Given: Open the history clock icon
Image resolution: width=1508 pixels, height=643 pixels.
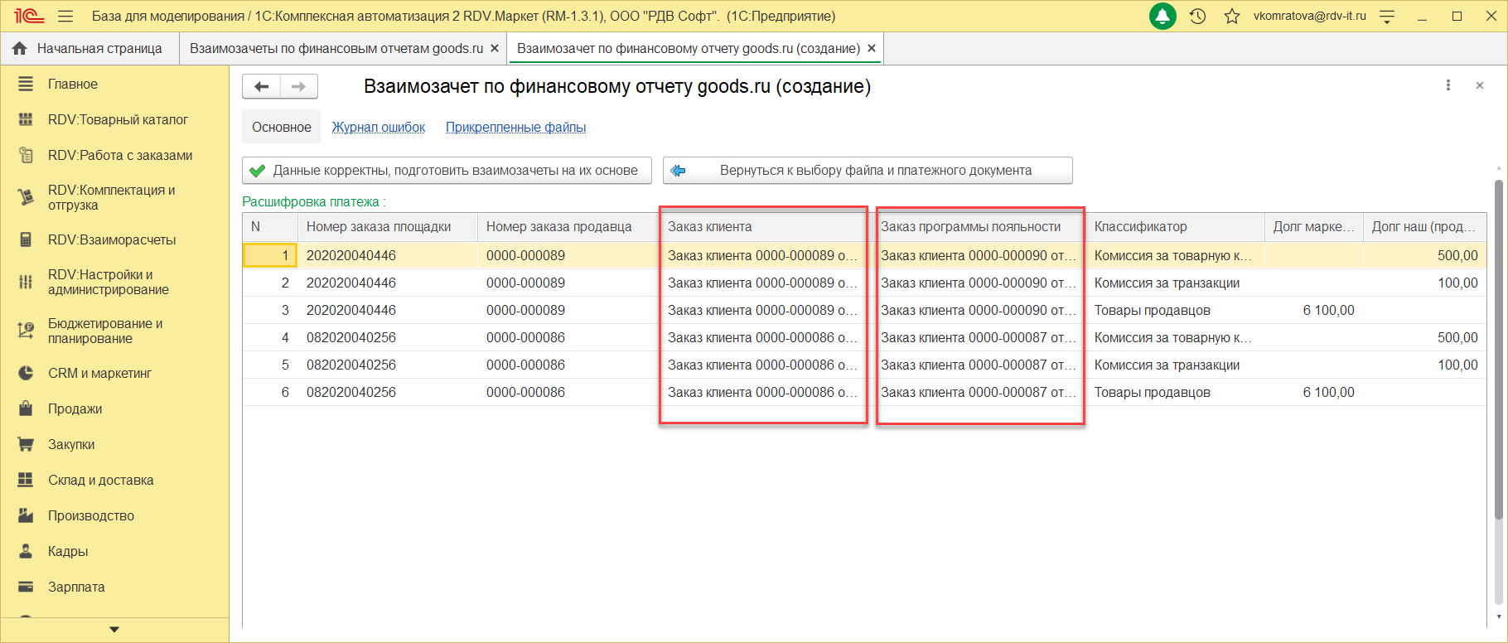Looking at the screenshot, I should (x=1197, y=16).
